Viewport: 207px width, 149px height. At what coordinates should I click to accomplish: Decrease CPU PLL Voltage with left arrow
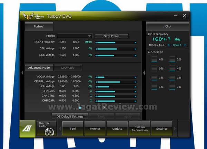pyautogui.click(x=96, y=82)
